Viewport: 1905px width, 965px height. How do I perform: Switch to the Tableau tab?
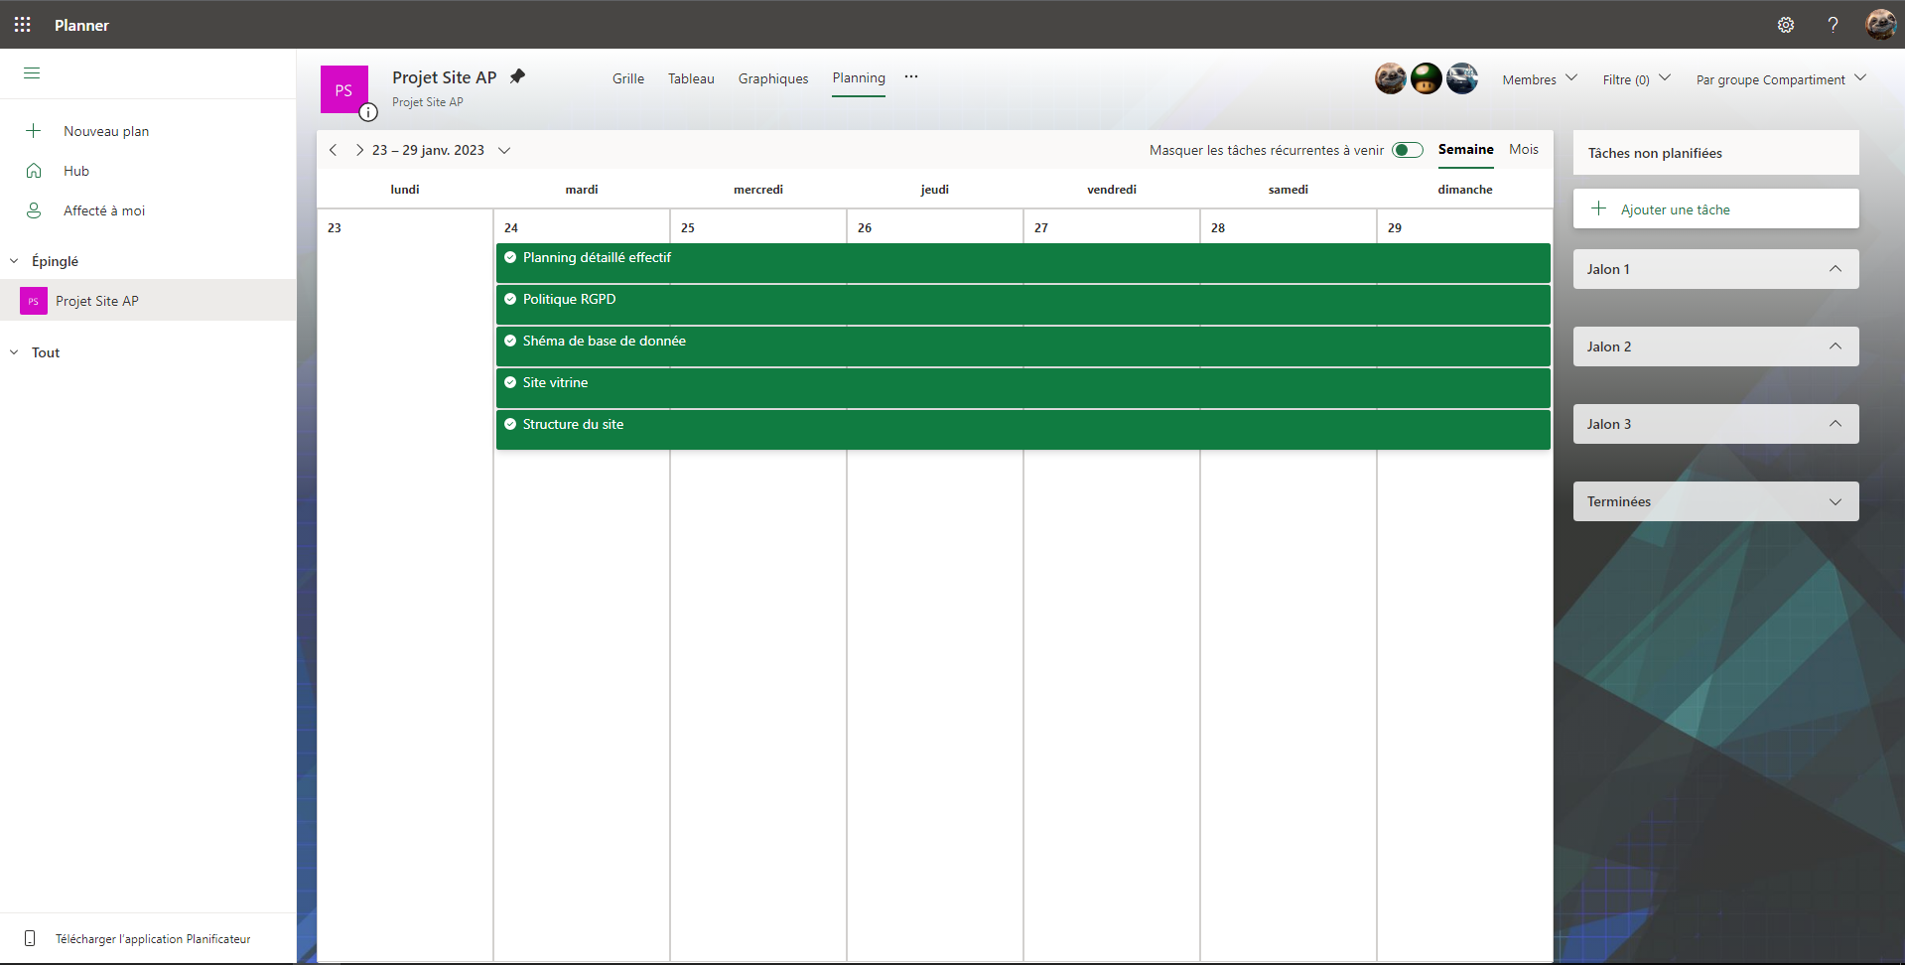[691, 78]
